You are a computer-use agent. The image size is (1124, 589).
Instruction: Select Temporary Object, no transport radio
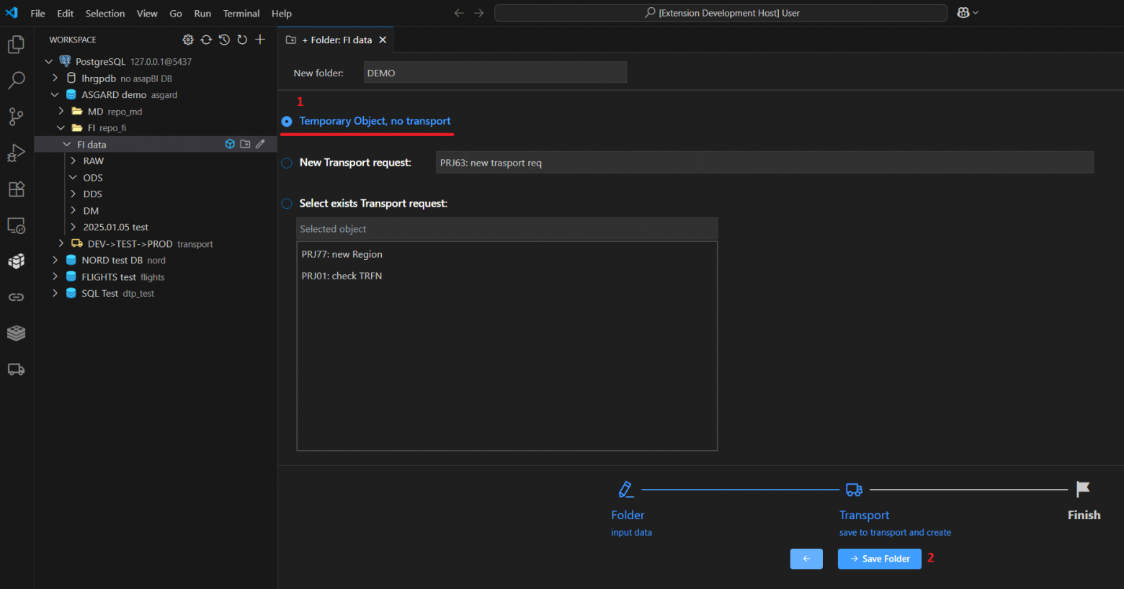[x=287, y=122]
